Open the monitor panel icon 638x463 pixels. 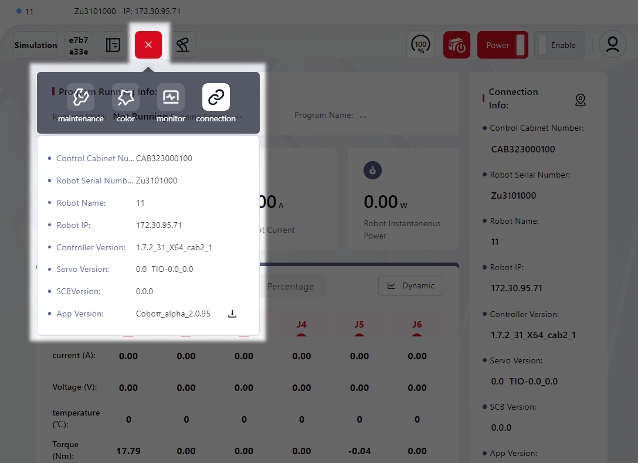click(171, 98)
